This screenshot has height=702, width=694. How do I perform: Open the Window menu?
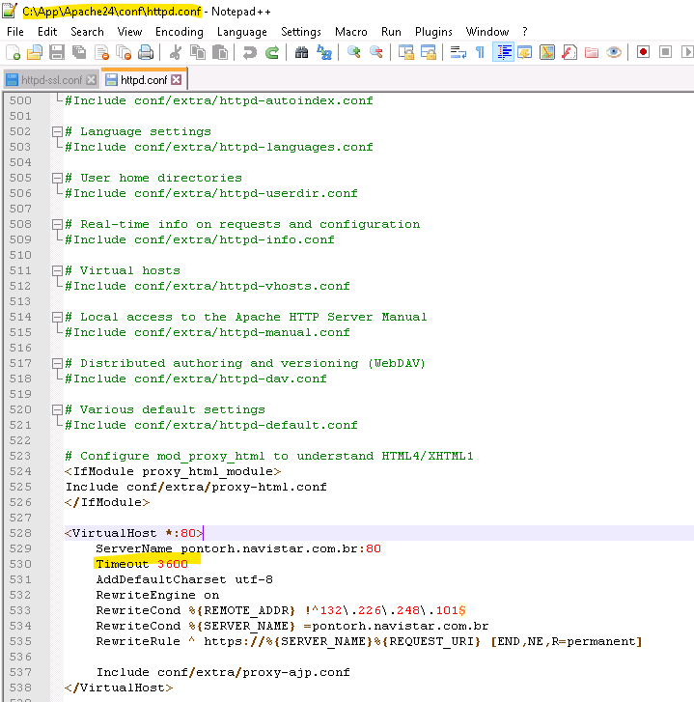pos(487,32)
